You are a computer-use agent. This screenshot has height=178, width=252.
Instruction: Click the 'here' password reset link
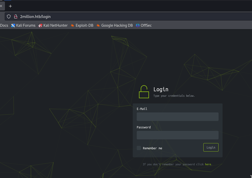[x=208, y=165]
